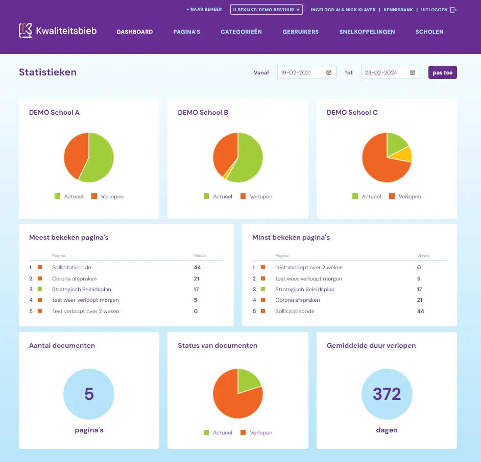Click the DEMO School A pie chart
Viewport: 481px width, 462px height.
coord(89,157)
